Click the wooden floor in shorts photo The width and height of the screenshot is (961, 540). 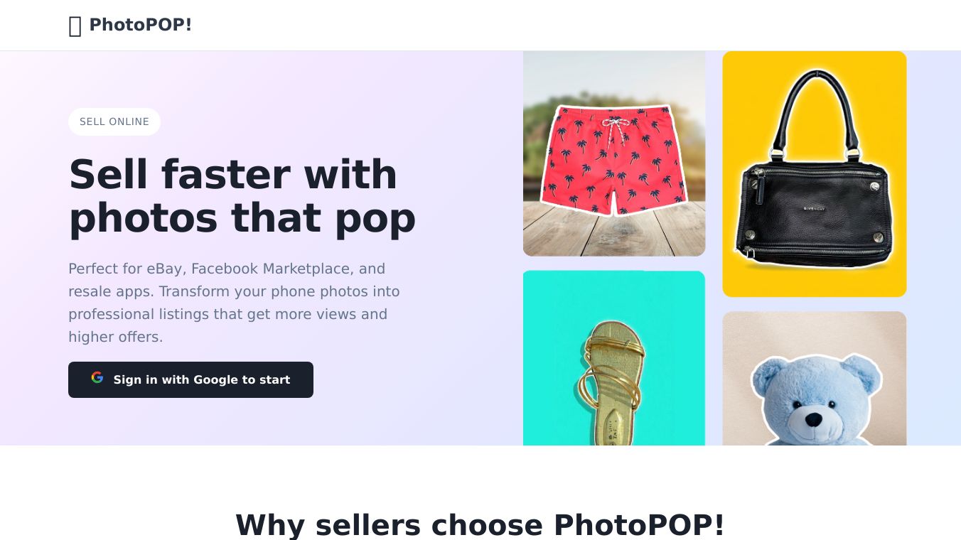614,238
